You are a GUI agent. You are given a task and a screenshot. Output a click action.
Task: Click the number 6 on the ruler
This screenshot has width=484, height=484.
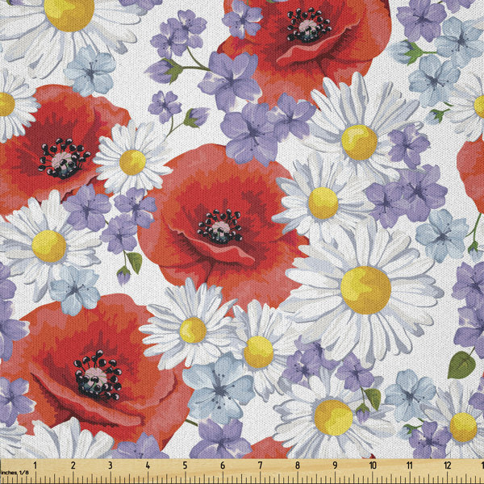pos(223,465)
